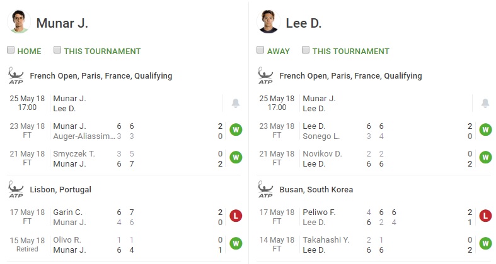The height and width of the screenshot is (264, 496).
Task: Open French Open Qualifying link in left panel
Action: [101, 76]
